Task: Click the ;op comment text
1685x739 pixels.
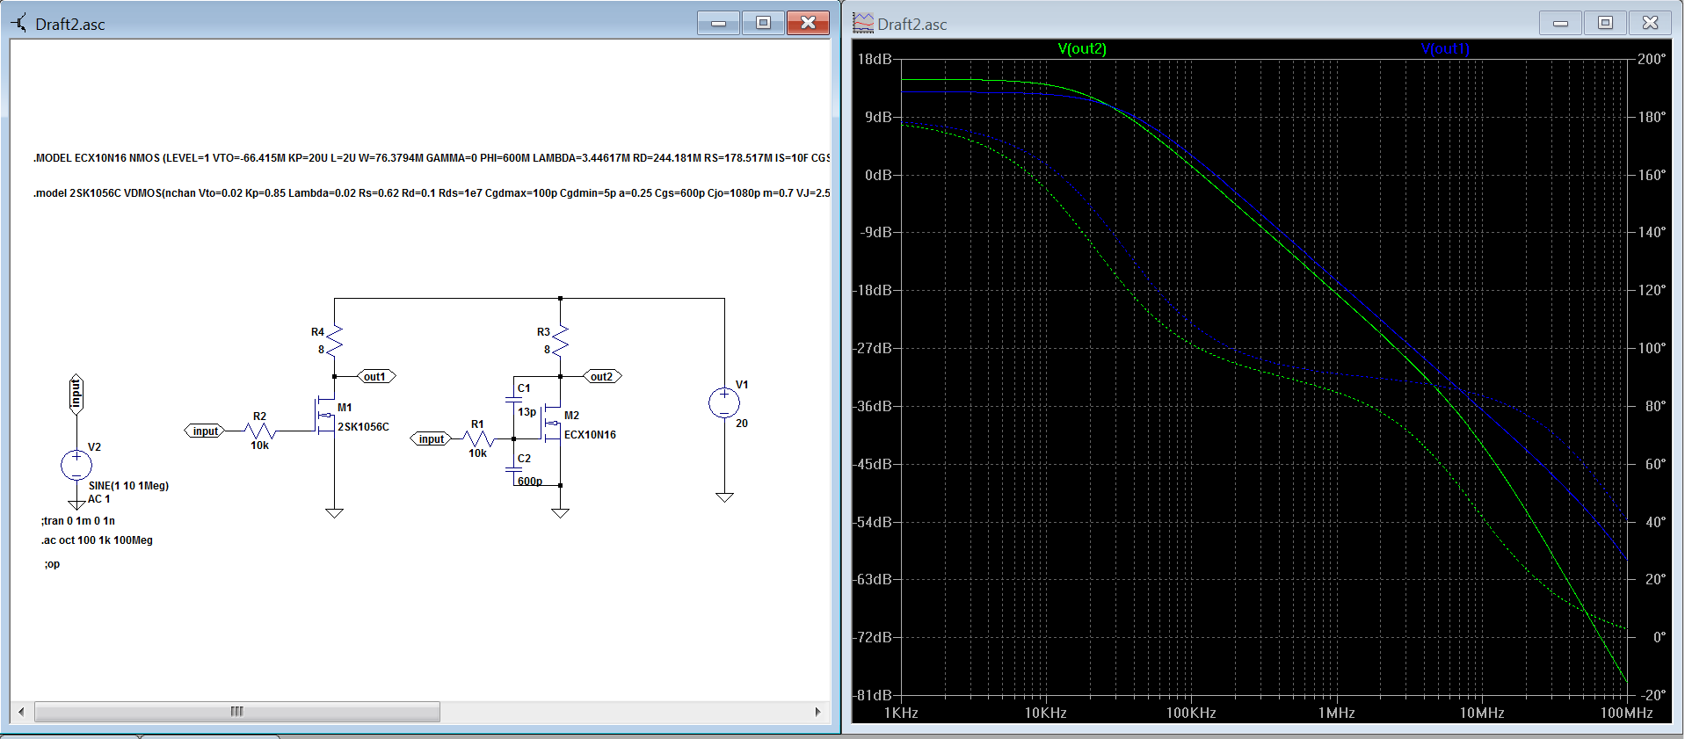Action: (53, 564)
